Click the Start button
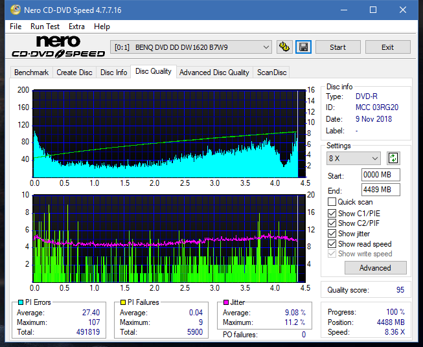Viewport: 423px width, 347px height. click(337, 47)
